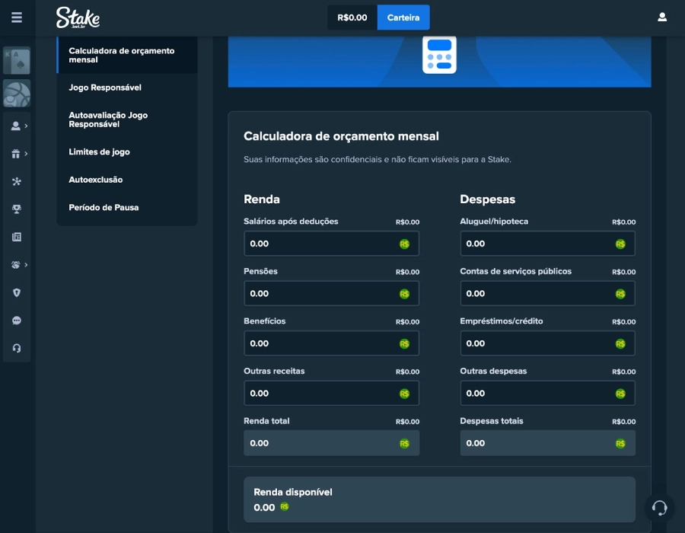Open Autoexclusão menu item
The height and width of the screenshot is (533, 685).
tap(127, 180)
